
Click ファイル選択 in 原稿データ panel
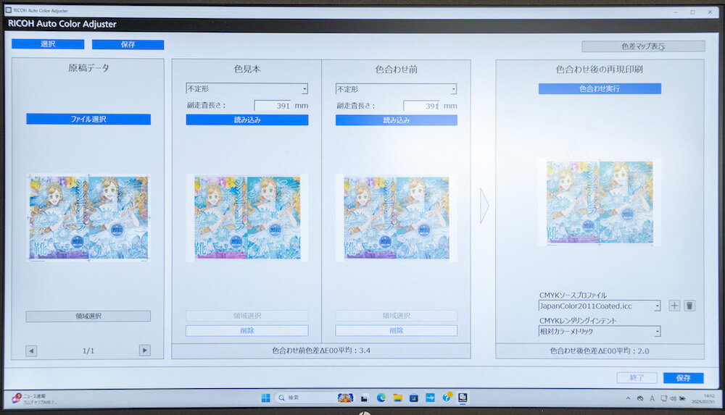(88, 120)
